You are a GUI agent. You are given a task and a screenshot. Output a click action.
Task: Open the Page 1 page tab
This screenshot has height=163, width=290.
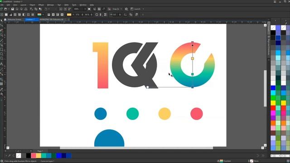click(40, 151)
